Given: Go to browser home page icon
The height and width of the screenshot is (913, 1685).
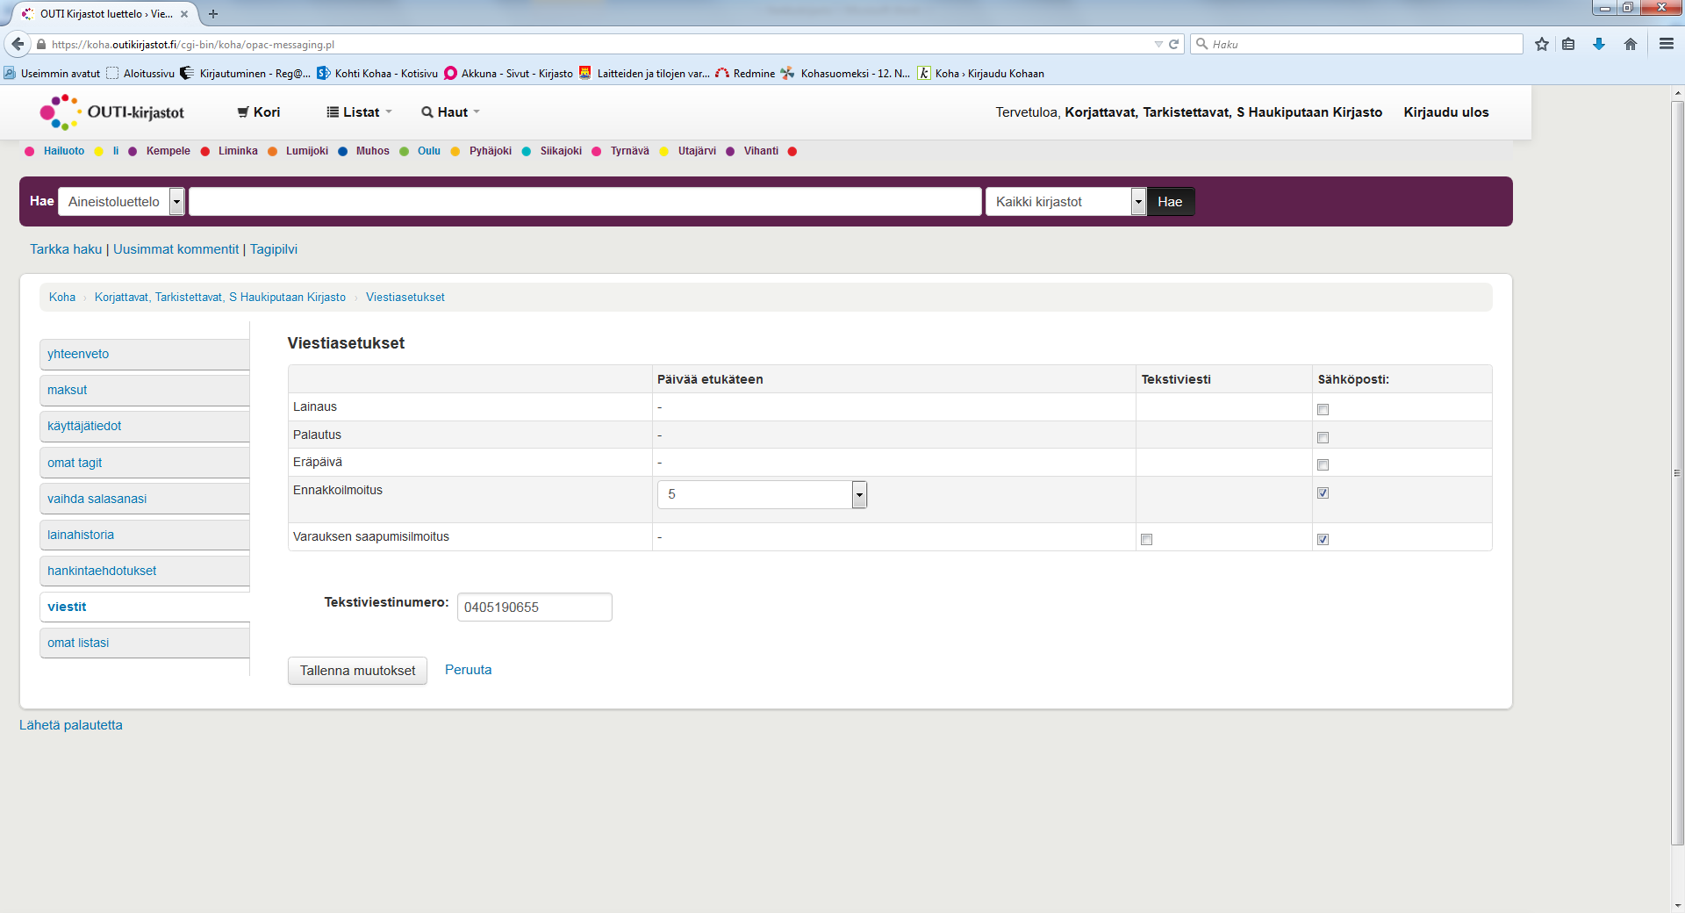Looking at the screenshot, I should [1631, 44].
